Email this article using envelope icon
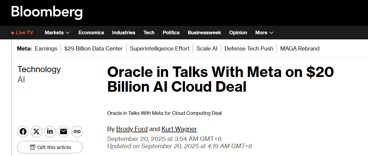This screenshot has width=368, height=156. [63, 132]
